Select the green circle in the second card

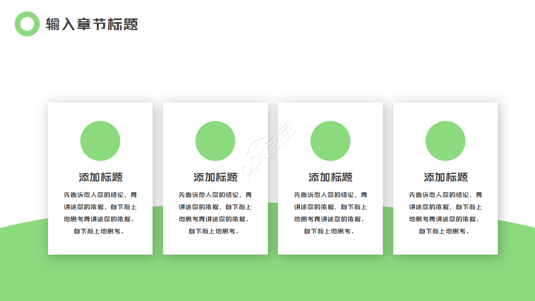click(215, 141)
